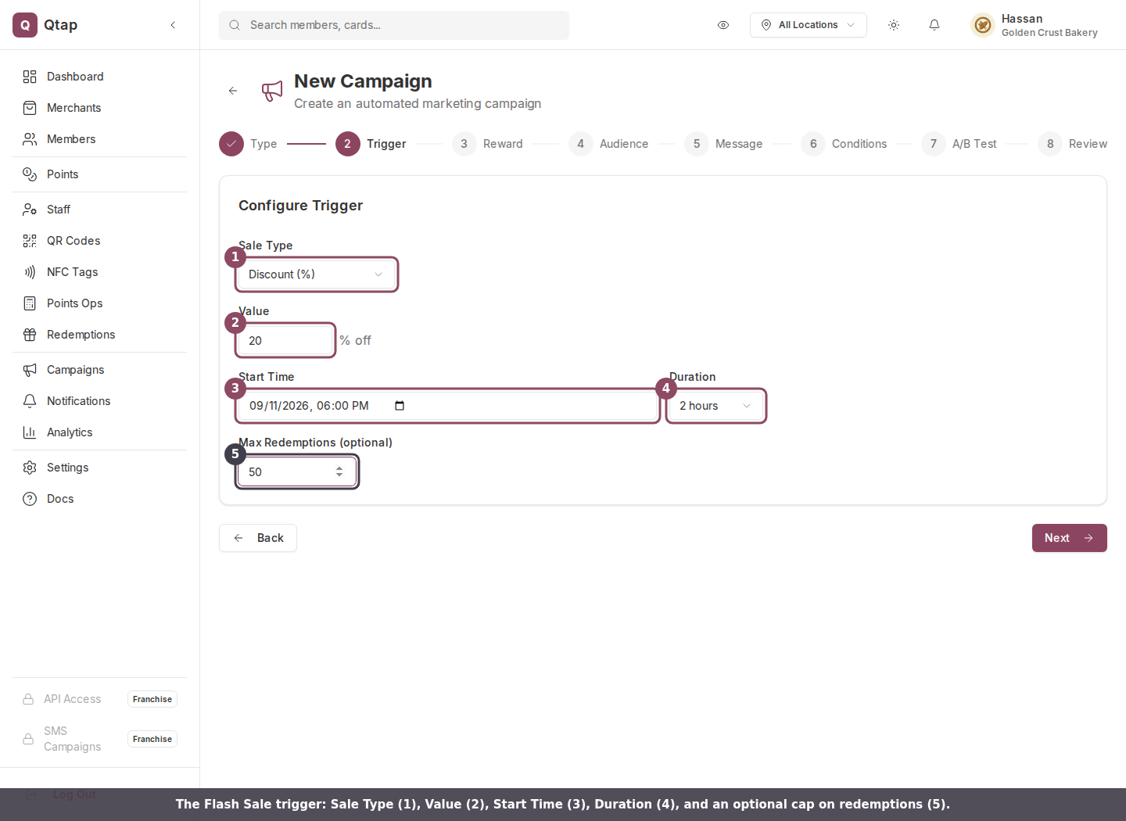Click the locked SMS Campaigns item
Image resolution: width=1126 pixels, height=821 pixels.
99,739
